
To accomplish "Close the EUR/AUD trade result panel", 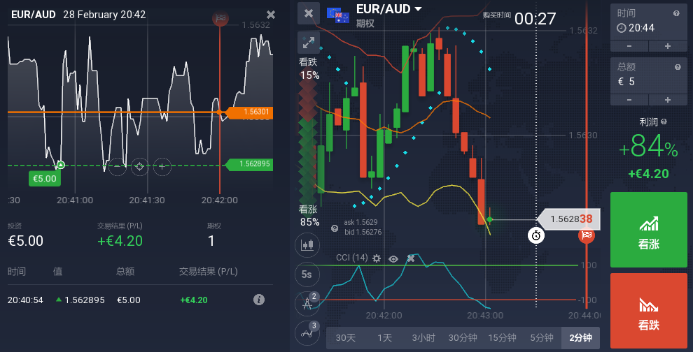I will 271,15.
